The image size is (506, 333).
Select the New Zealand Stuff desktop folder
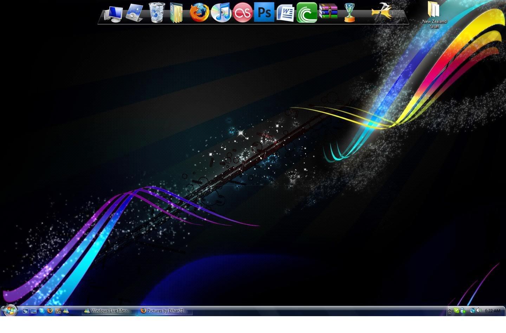[434, 15]
